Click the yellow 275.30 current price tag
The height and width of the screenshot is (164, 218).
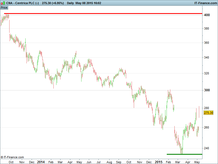tap(208, 113)
